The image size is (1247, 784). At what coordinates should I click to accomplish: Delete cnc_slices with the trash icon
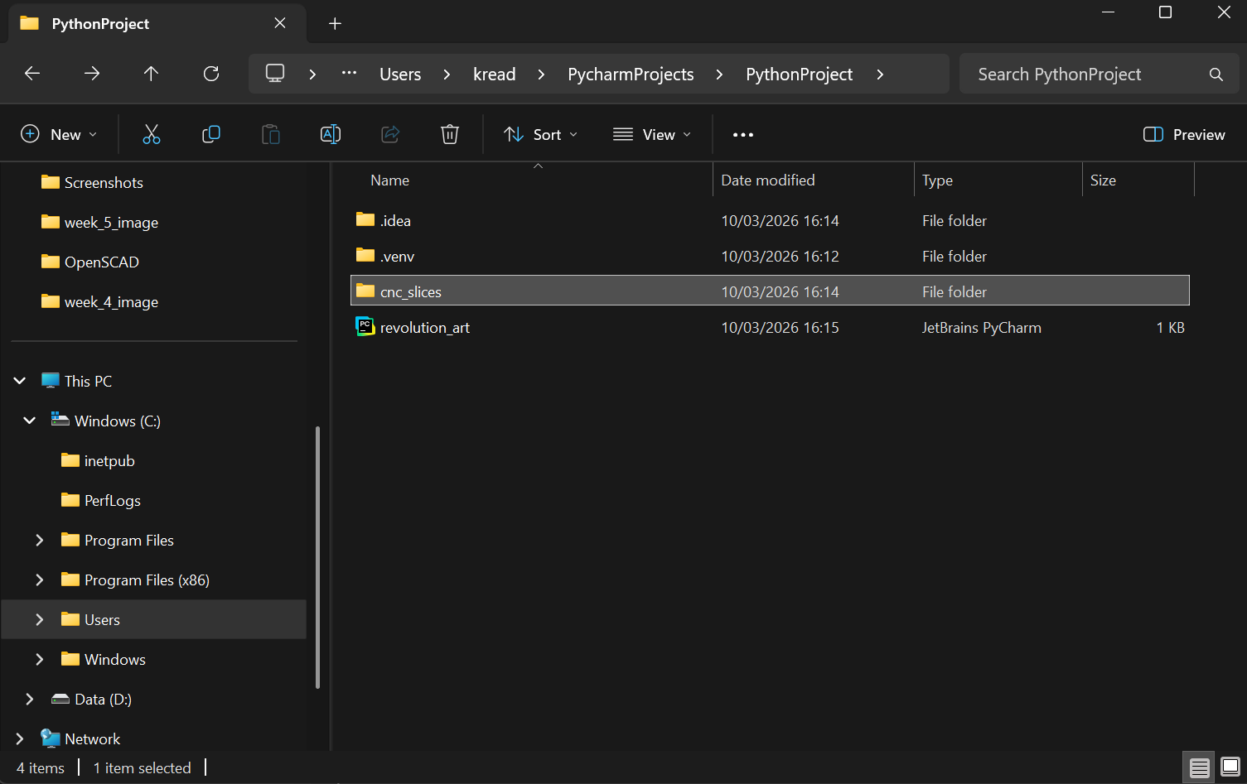point(449,133)
